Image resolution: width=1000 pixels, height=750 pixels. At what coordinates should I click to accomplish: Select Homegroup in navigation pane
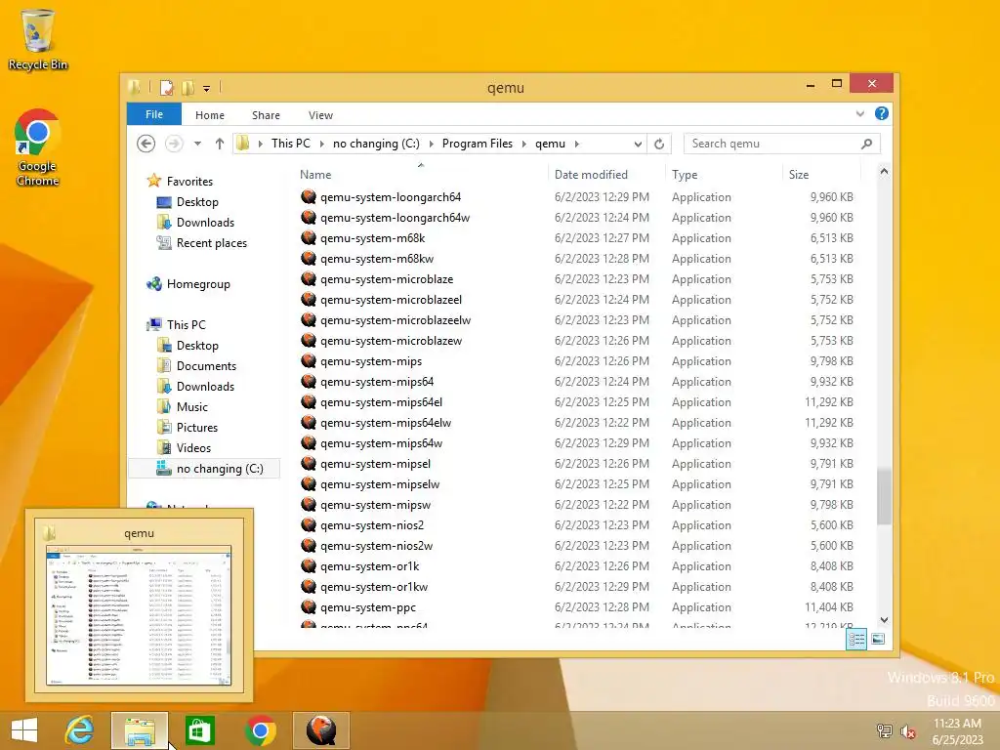[197, 284]
